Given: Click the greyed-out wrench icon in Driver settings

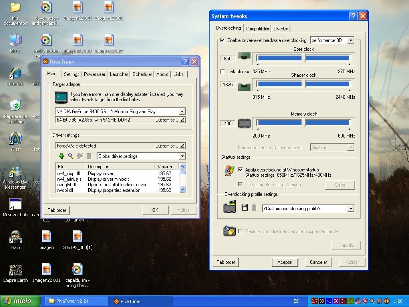Looking at the screenshot, I should pyautogui.click(x=80, y=156).
